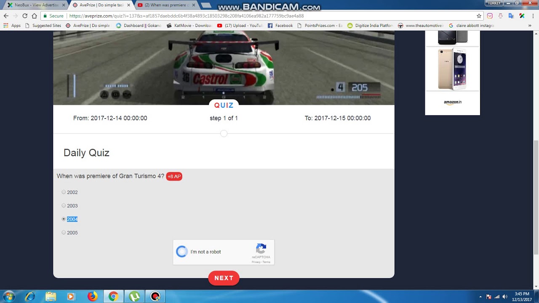The width and height of the screenshot is (539, 303).
Task: Open File Explorer from taskbar
Action: [x=51, y=296]
